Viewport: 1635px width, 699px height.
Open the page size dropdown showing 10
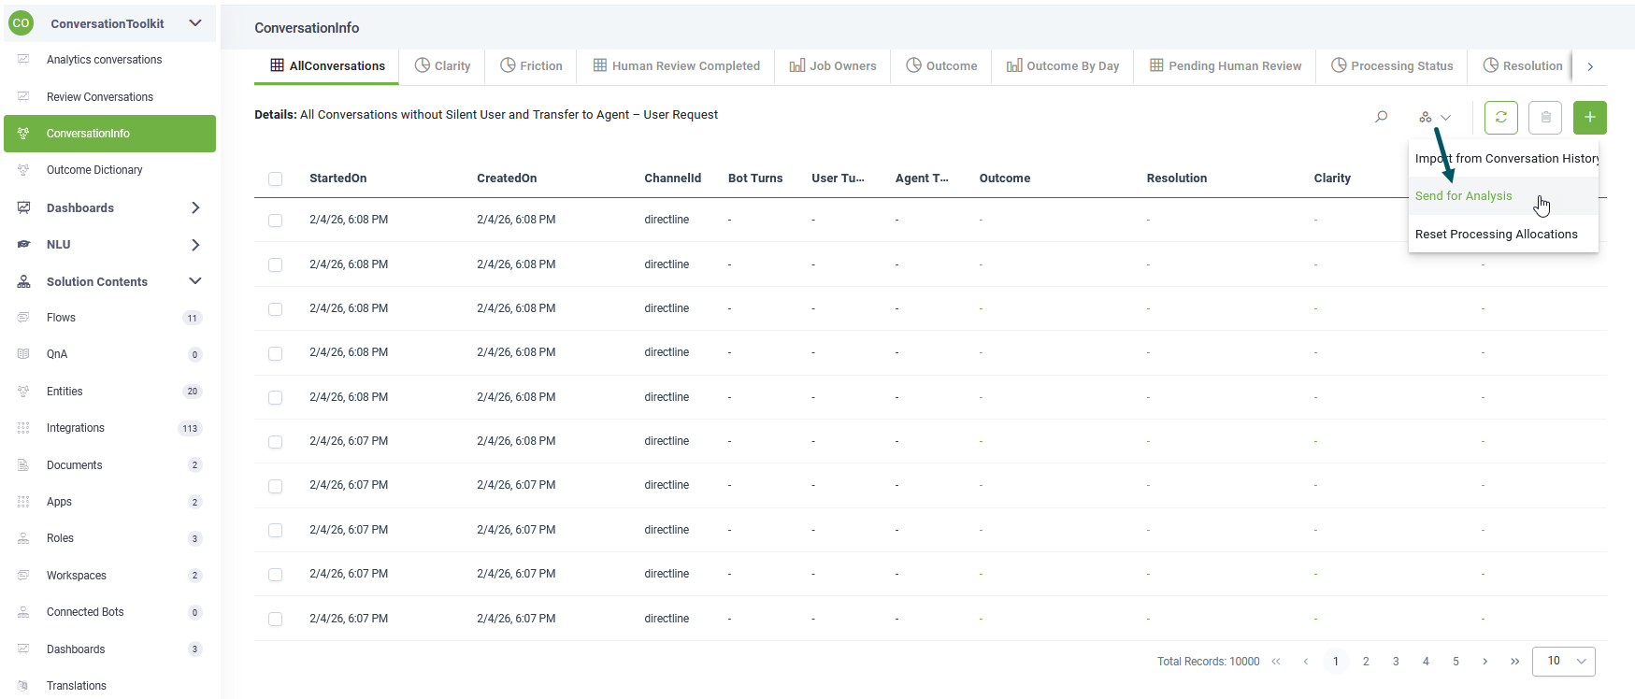pyautogui.click(x=1563, y=662)
